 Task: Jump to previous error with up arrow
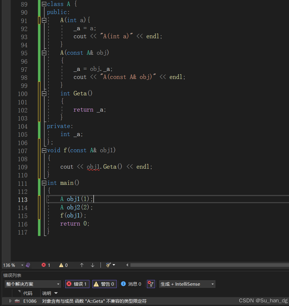[x=82, y=265]
